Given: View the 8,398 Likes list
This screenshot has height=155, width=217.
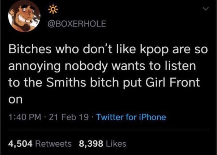Looking at the screenshot, I should coord(103,144).
